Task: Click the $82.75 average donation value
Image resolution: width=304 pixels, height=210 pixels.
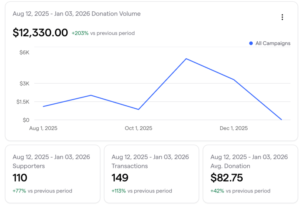Action: click(x=226, y=178)
